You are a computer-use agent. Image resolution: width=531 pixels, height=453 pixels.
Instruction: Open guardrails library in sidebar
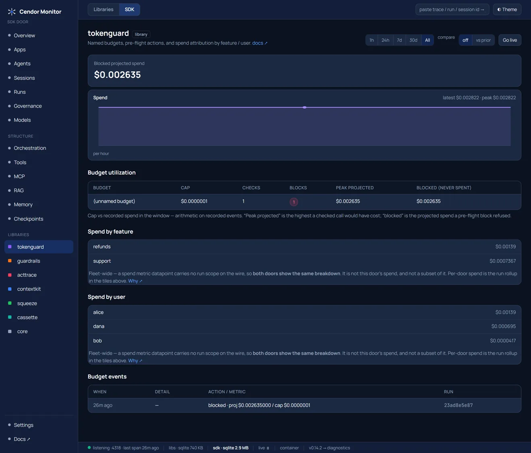click(39, 261)
